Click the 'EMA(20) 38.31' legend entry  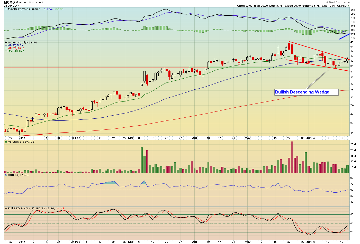(x=16, y=51)
